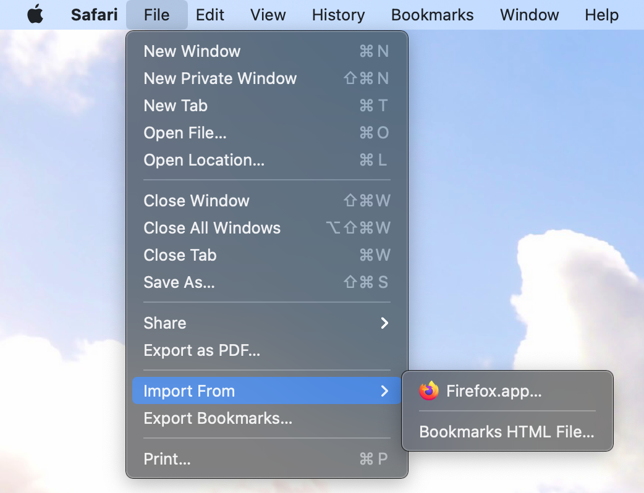Choose New Private Window
This screenshot has height=493, width=644.
[x=220, y=78]
